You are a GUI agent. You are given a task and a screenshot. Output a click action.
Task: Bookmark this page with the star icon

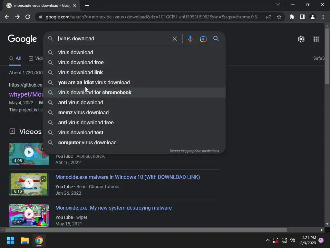(x=279, y=17)
